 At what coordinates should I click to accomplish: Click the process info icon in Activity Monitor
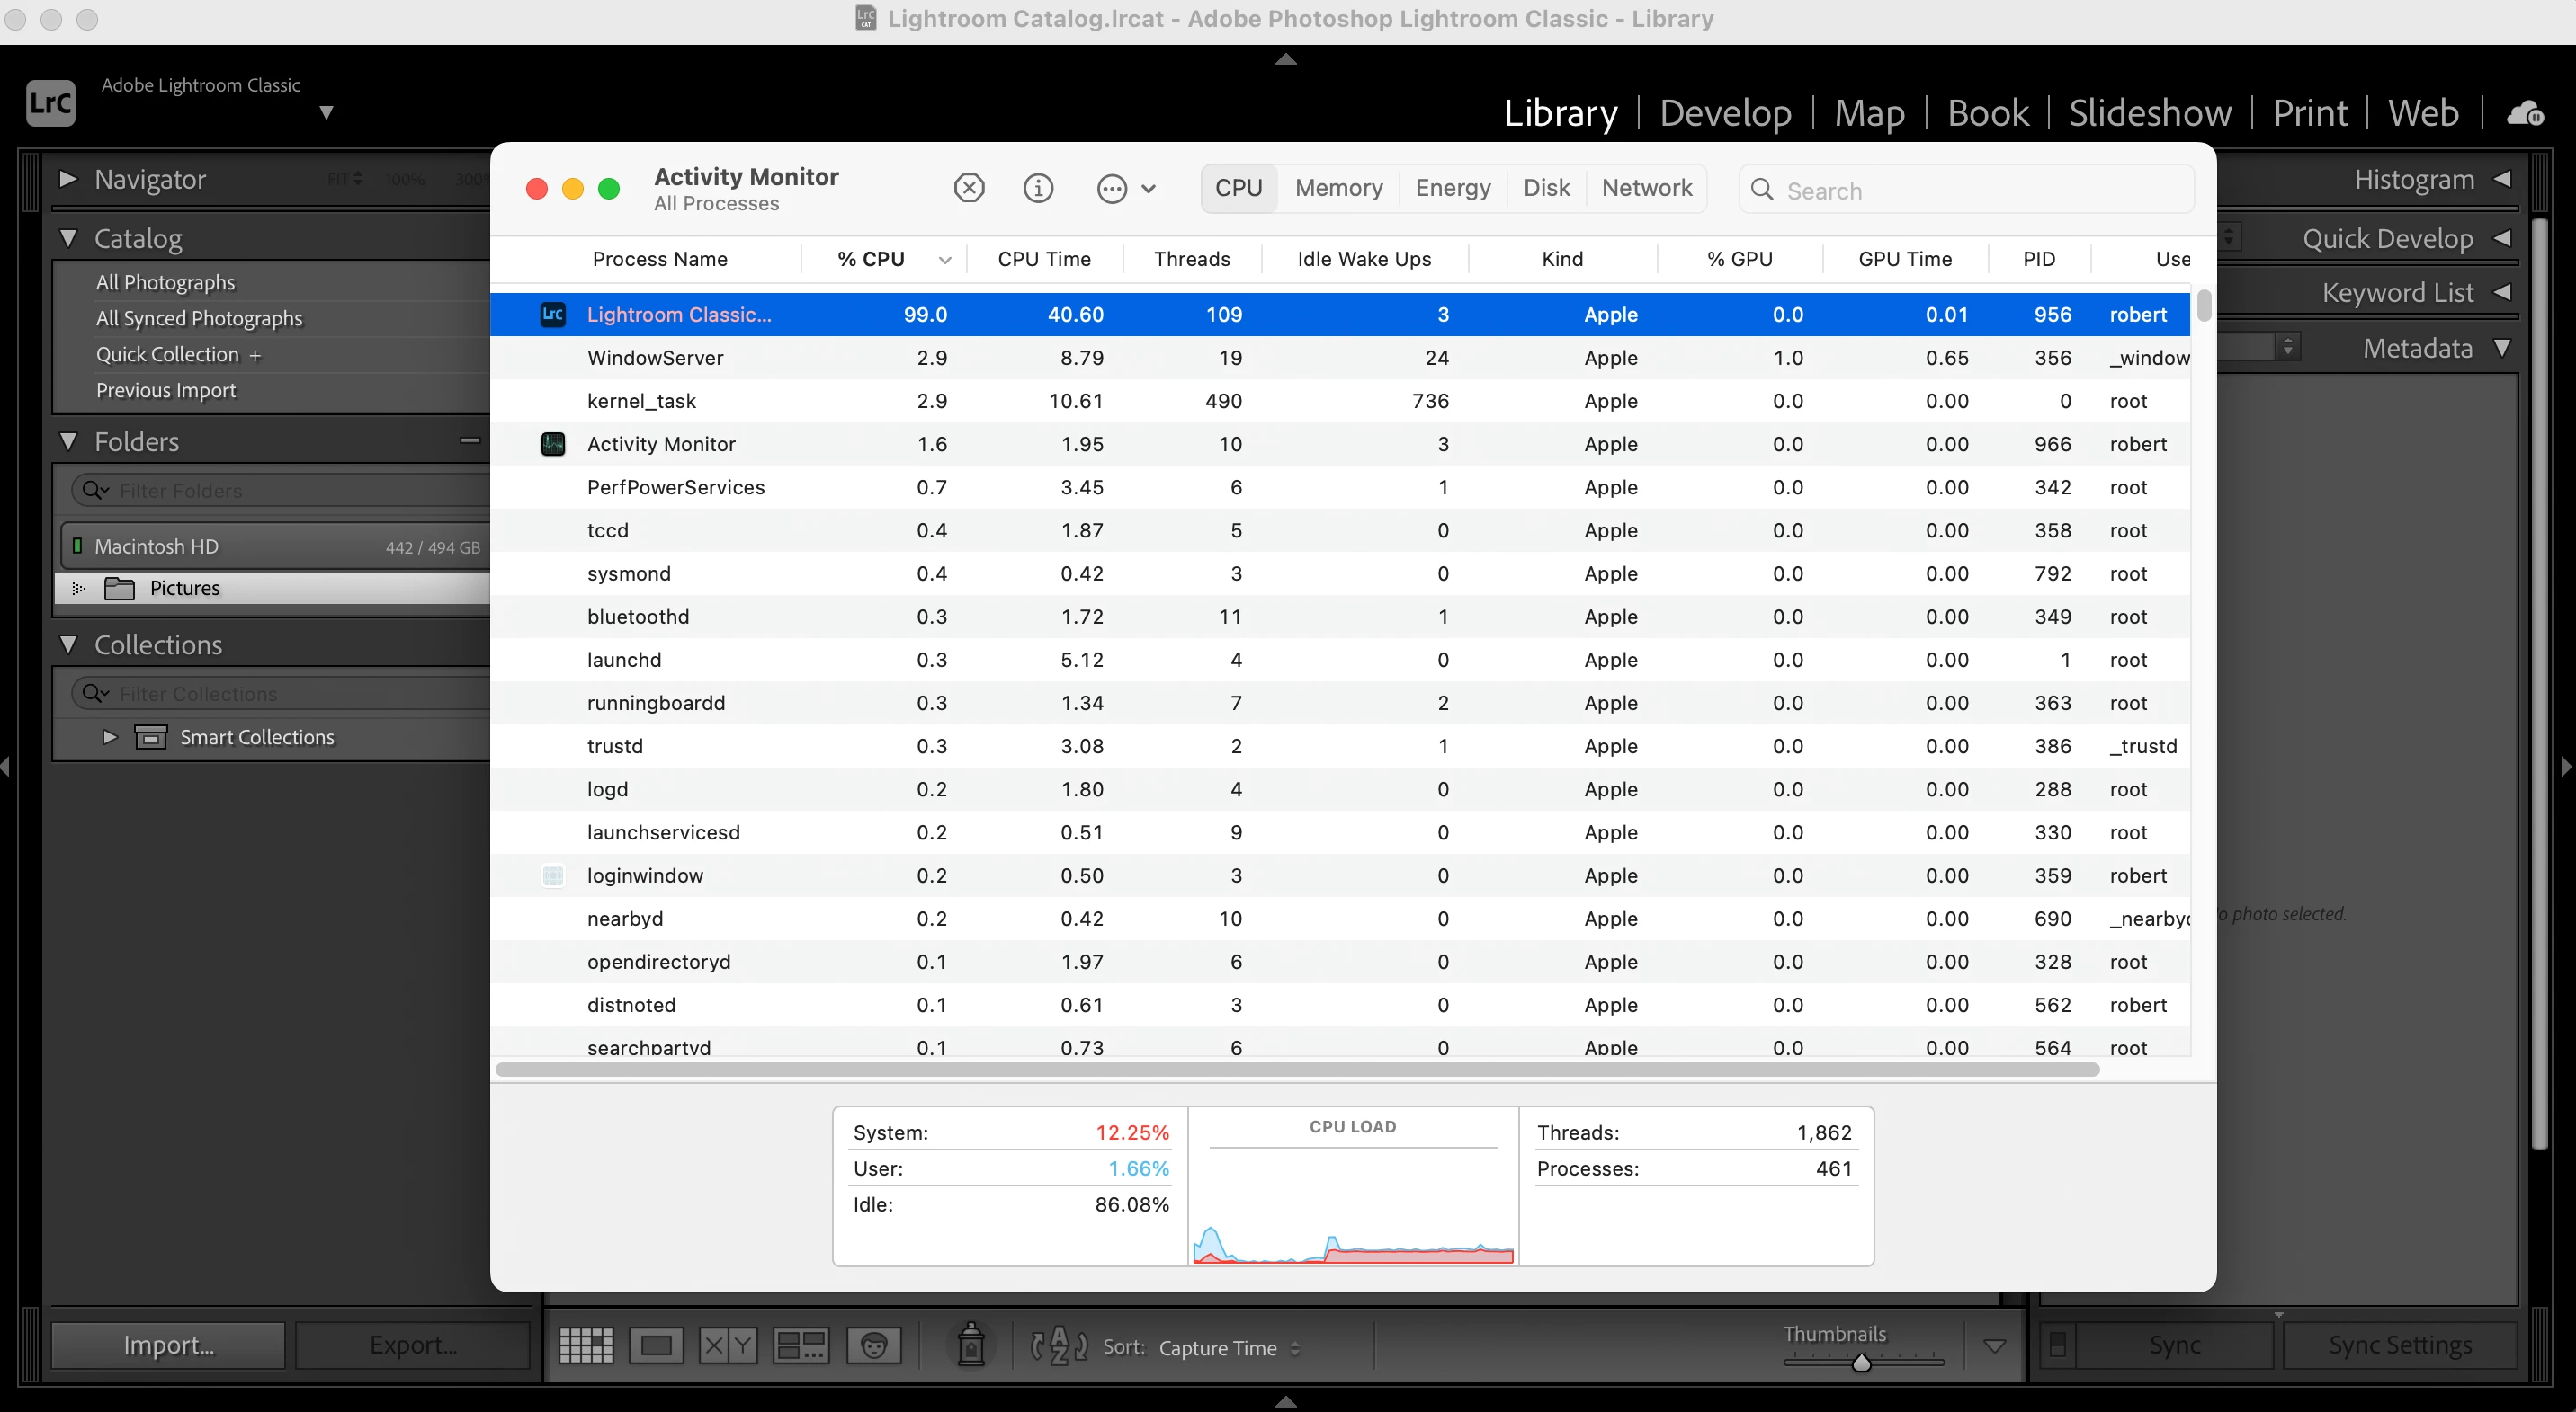point(1038,188)
